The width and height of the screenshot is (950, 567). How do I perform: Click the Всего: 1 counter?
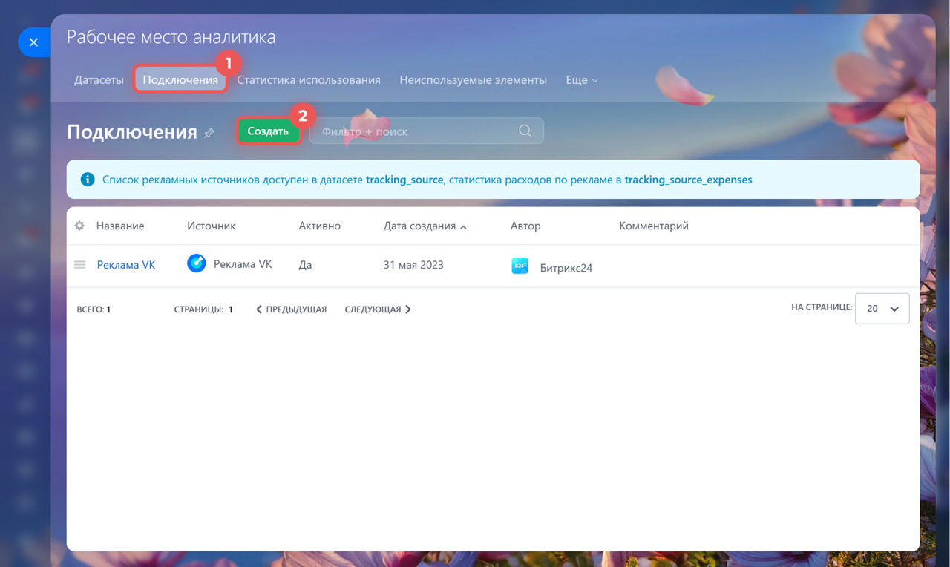[x=94, y=309]
